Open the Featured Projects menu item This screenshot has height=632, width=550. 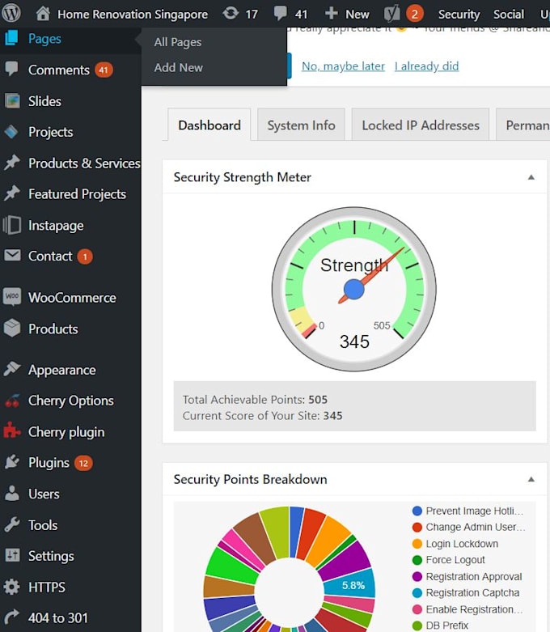click(x=70, y=194)
